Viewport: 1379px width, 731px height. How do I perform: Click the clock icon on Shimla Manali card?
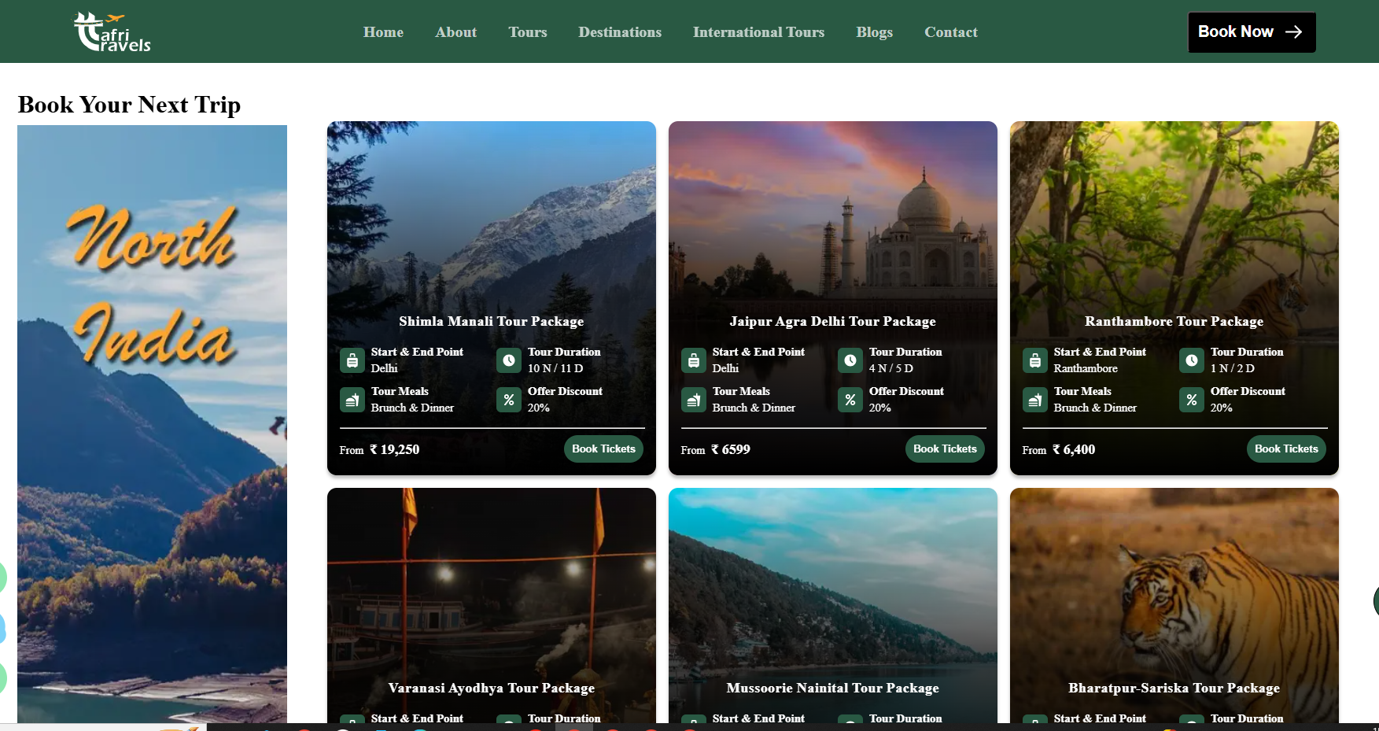(509, 360)
